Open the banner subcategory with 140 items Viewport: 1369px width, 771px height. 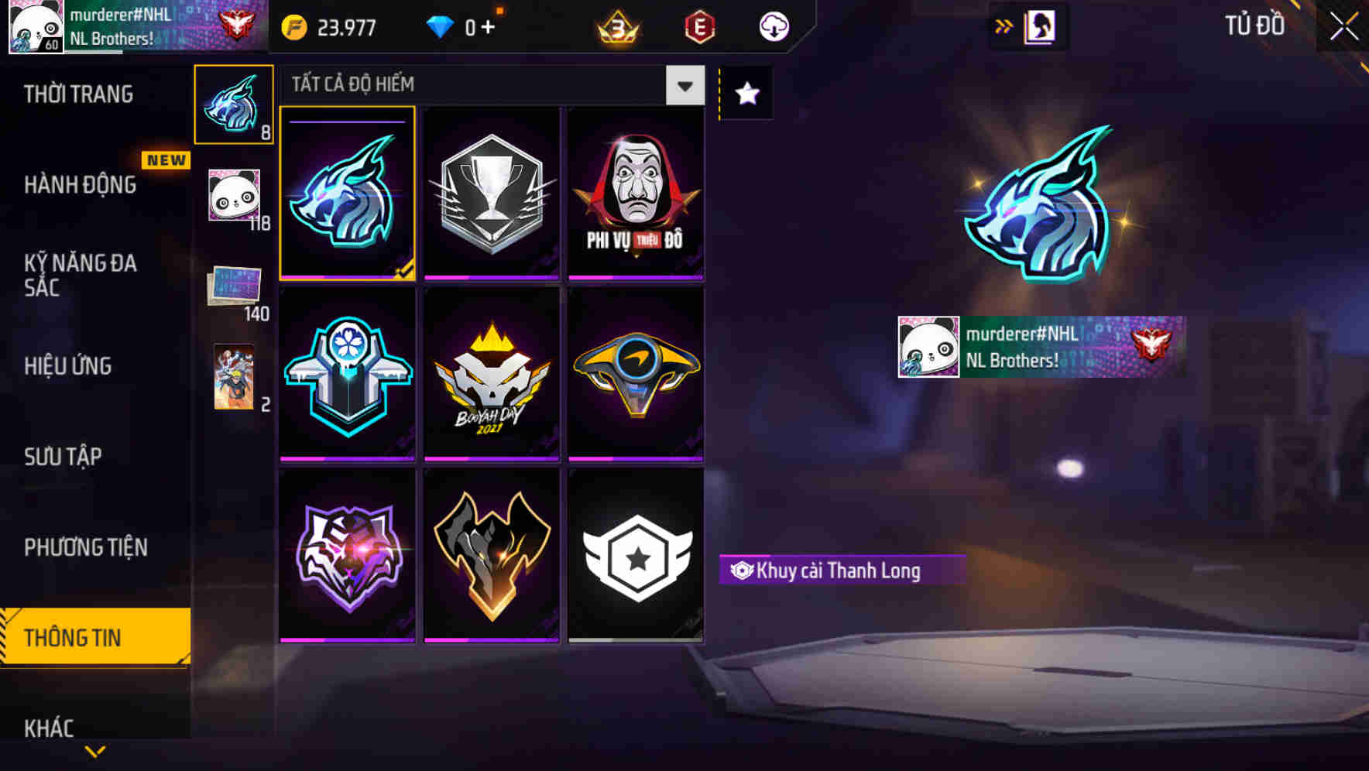pyautogui.click(x=236, y=290)
